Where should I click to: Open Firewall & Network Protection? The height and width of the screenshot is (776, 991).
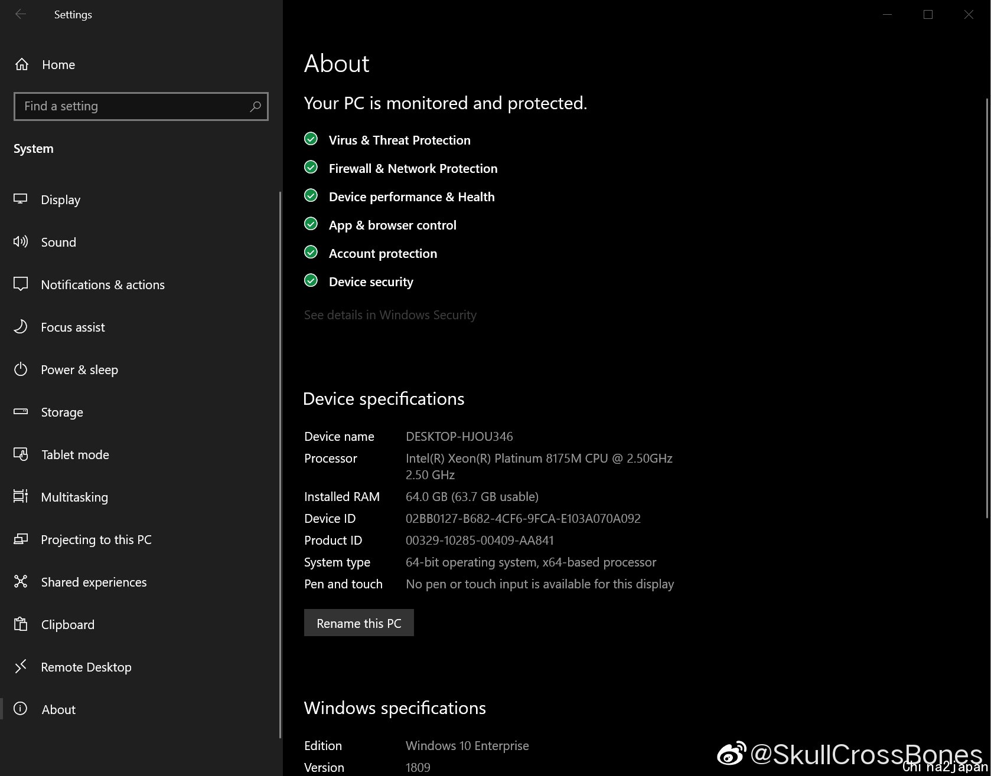pos(413,168)
